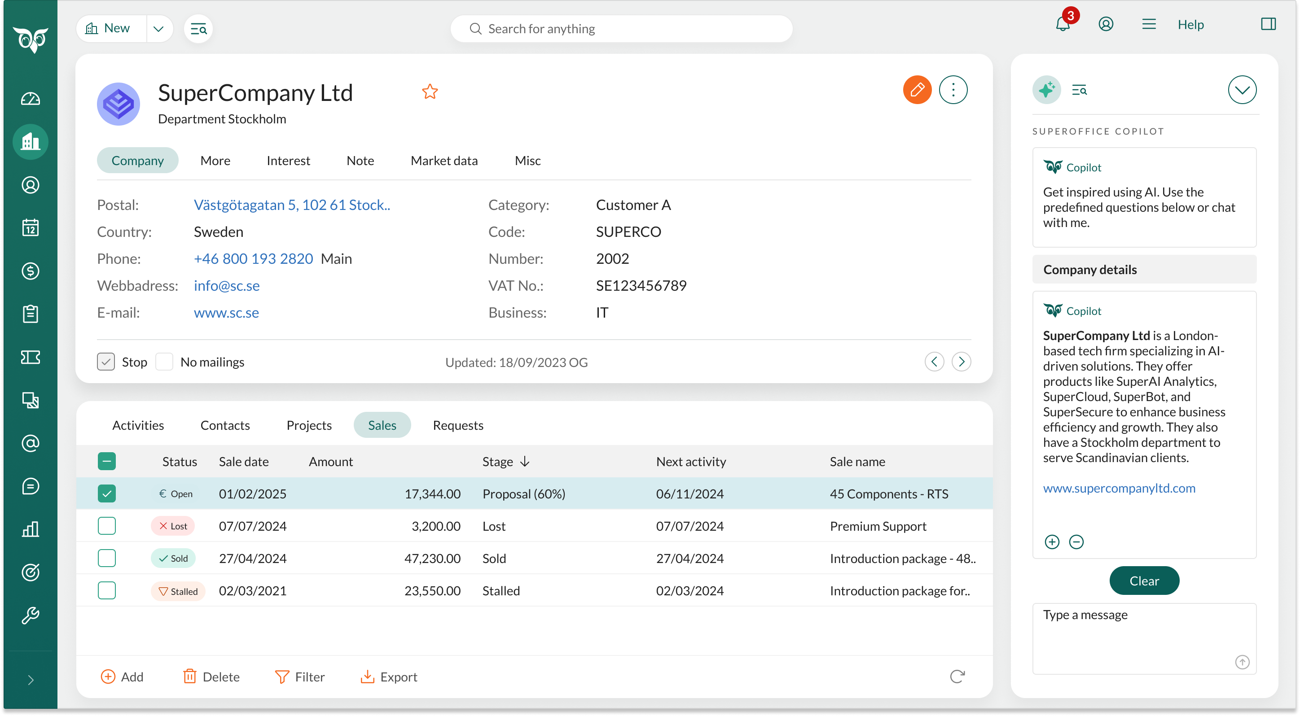The image size is (1300, 716).
Task: Open the Contacts tab in the lower panel
Action: (x=225, y=425)
